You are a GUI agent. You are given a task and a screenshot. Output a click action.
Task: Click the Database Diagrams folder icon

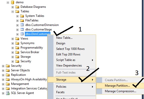[17, 7]
